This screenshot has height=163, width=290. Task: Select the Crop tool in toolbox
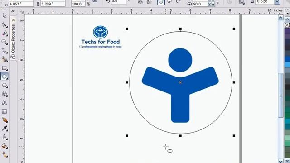[x=5, y=33]
